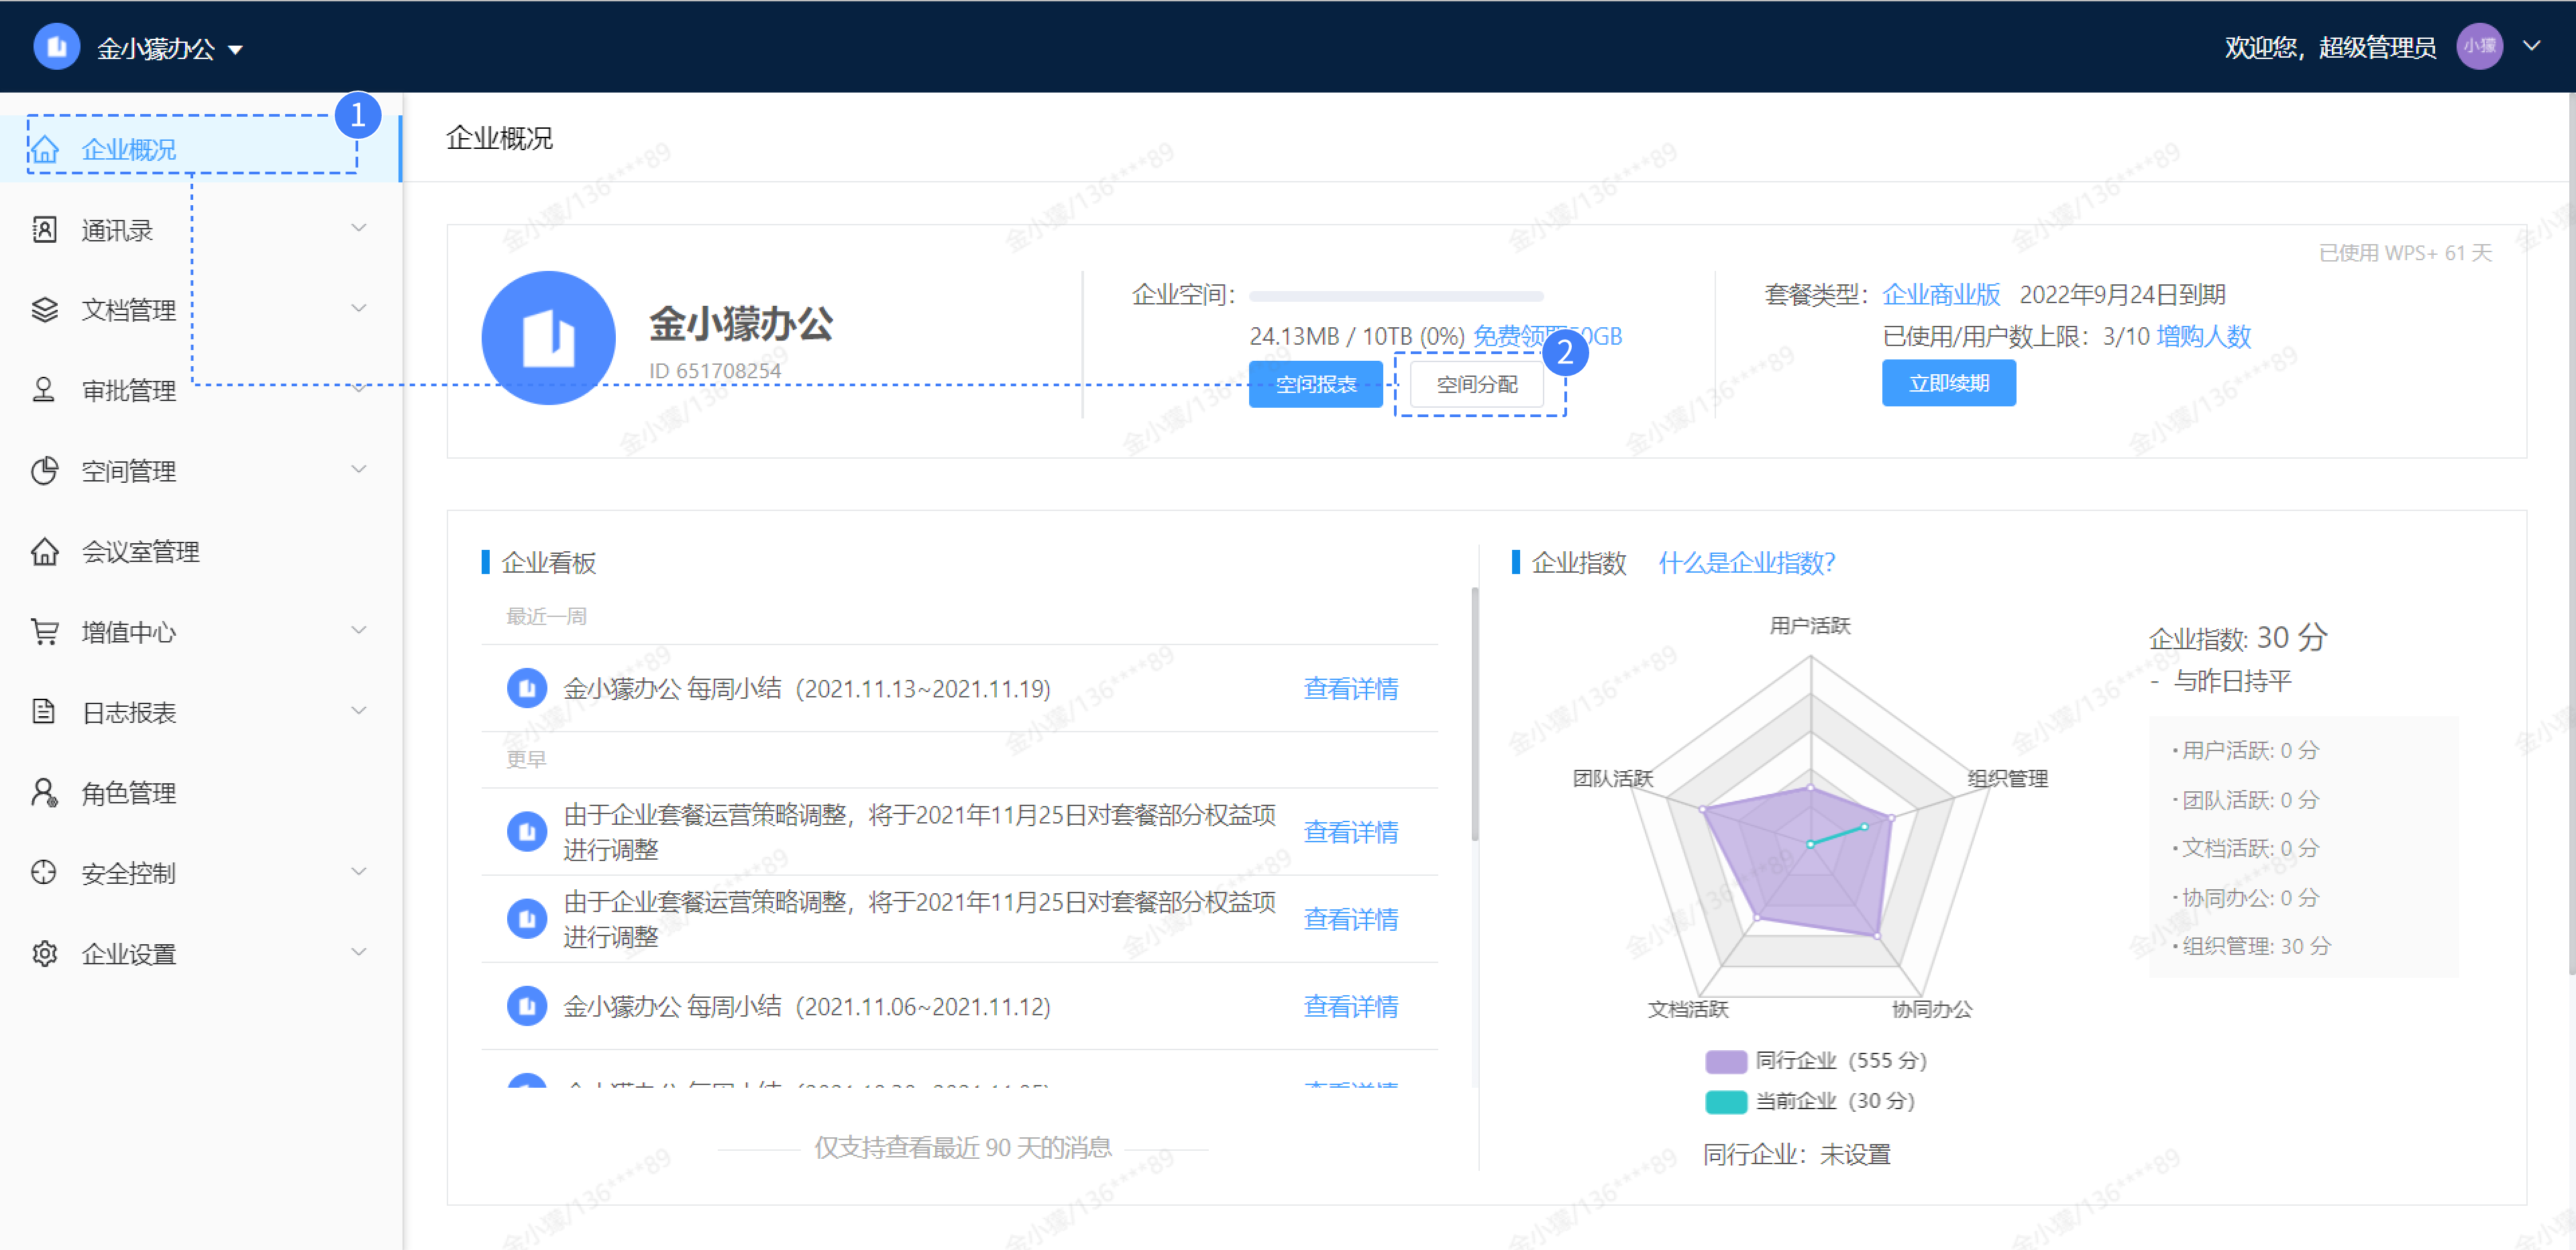Click the 同行企业：未设置 text
This screenshot has width=2576, height=1250.
coord(1797,1155)
